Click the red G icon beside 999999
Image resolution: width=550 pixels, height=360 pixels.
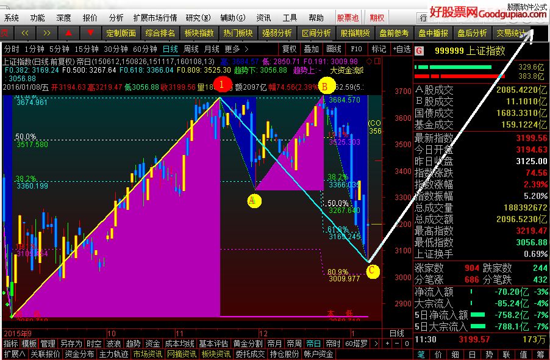click(418, 51)
